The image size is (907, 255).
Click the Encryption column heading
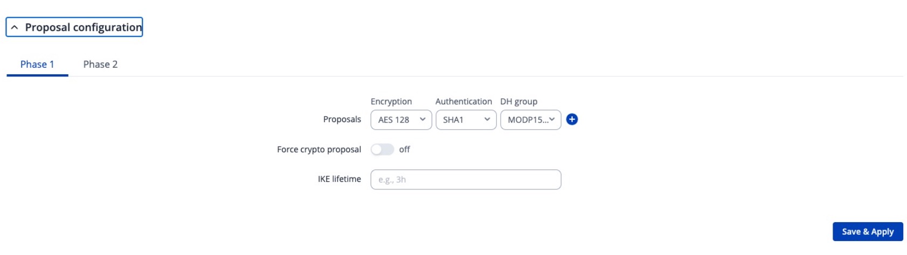point(391,101)
